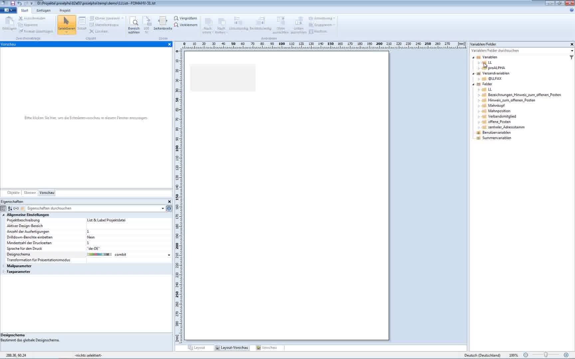The width and height of the screenshot is (575, 359).
Task: Collapse the Felder tree node
Action: [474, 84]
